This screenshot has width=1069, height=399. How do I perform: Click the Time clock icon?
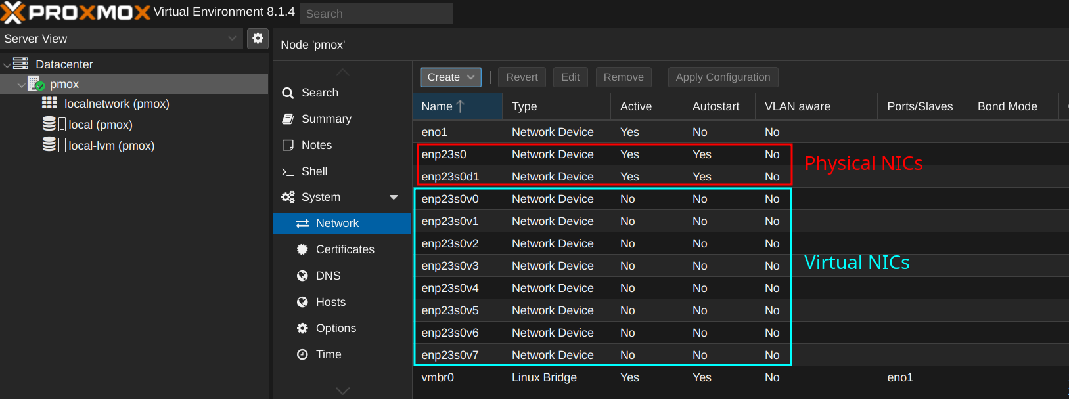pyautogui.click(x=302, y=354)
